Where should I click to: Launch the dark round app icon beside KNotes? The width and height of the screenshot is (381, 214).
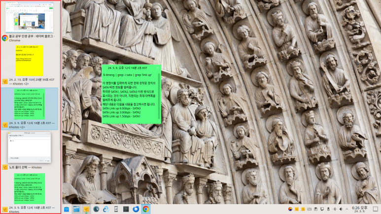tap(96, 209)
